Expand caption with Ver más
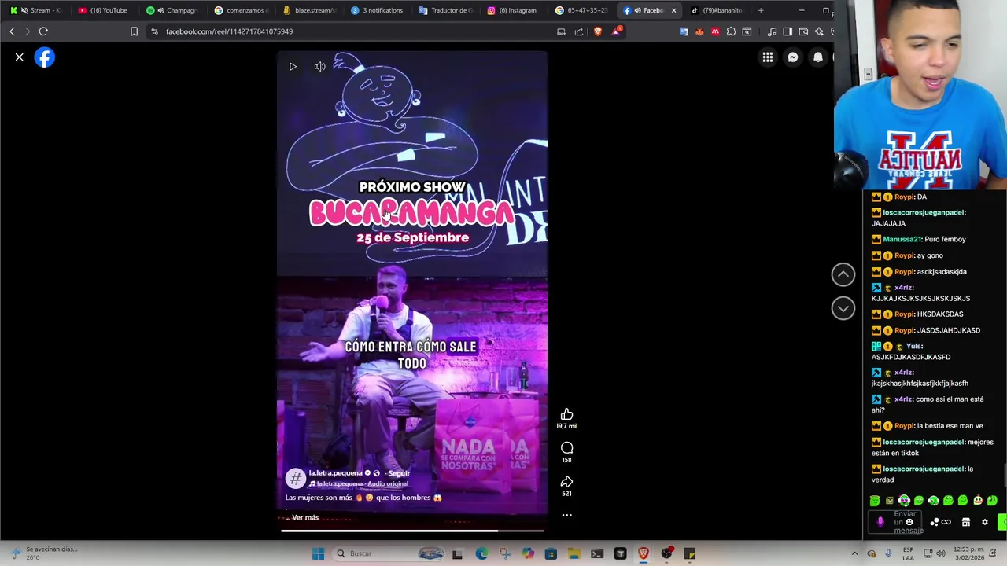This screenshot has height=566, width=1007. click(x=305, y=518)
